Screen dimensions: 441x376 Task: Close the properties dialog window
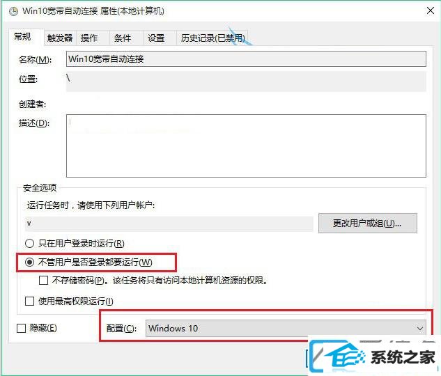pyautogui.click(x=430, y=10)
